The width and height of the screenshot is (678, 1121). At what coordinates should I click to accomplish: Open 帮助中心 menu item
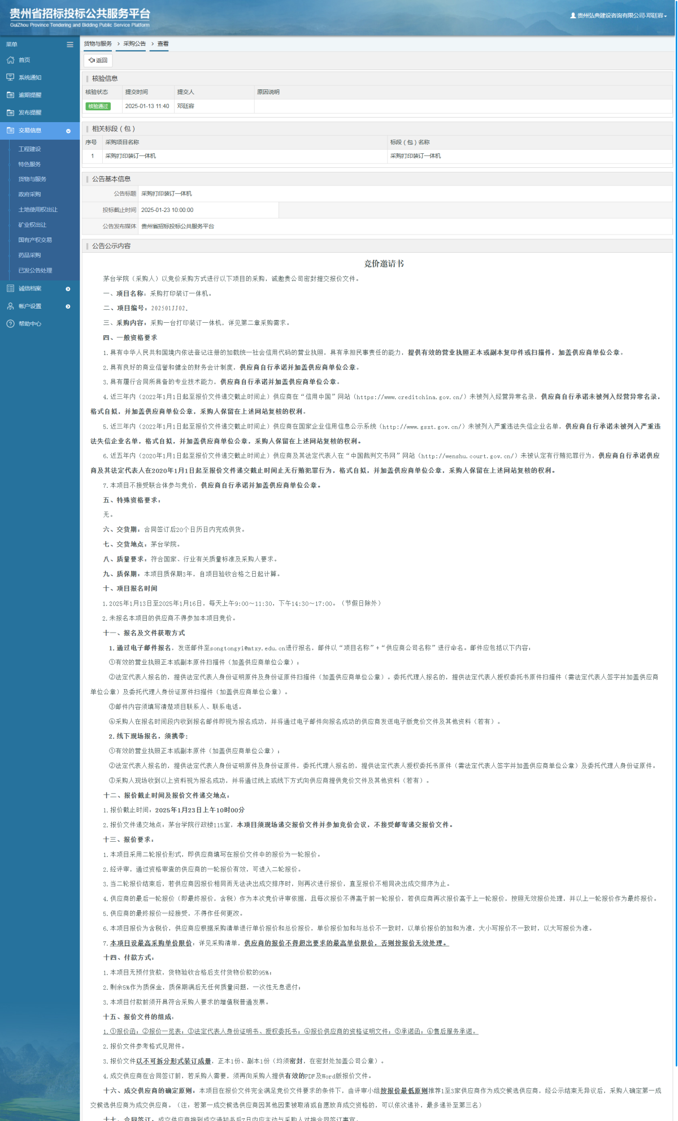click(x=30, y=324)
